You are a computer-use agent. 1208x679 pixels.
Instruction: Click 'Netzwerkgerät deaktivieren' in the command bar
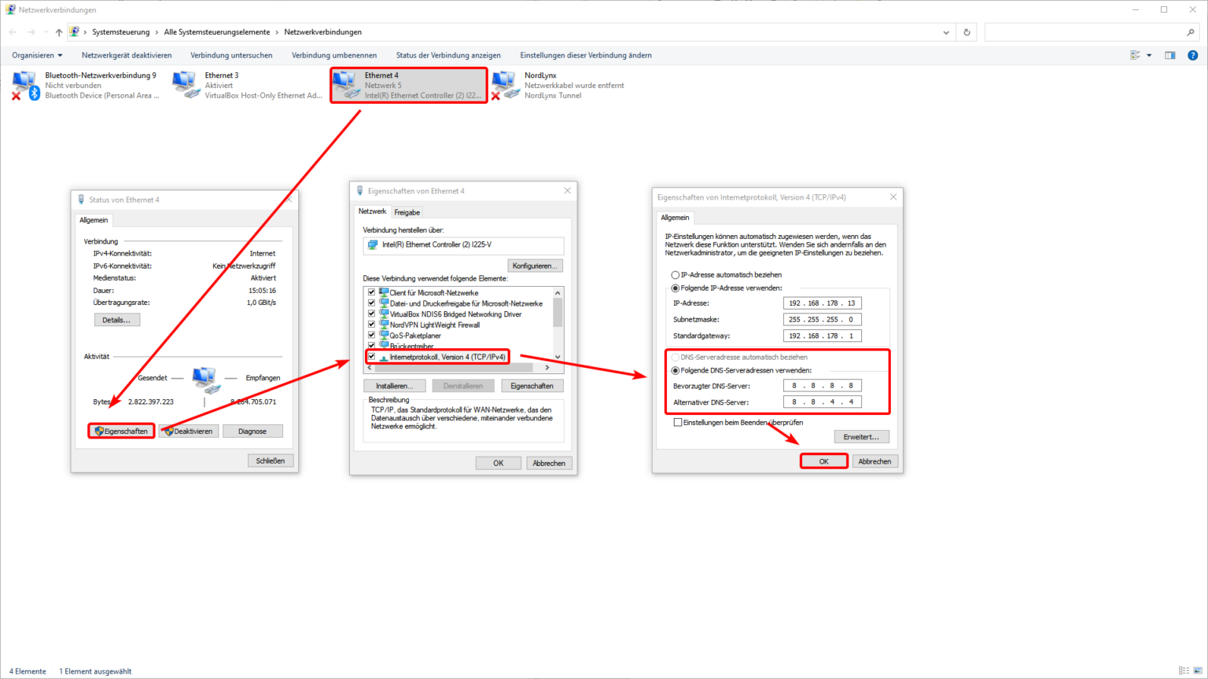point(127,55)
